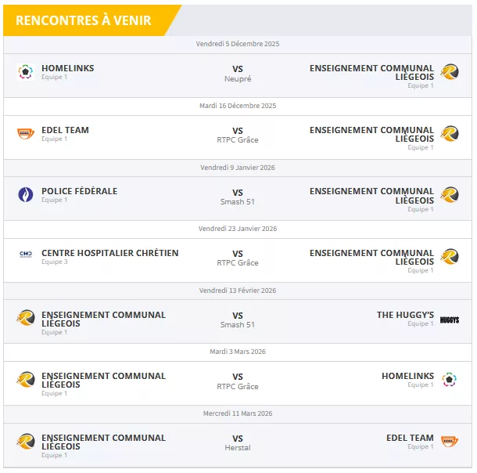This screenshot has width=477, height=473.
Task: Click VS in the Neupré match row
Action: (238, 69)
